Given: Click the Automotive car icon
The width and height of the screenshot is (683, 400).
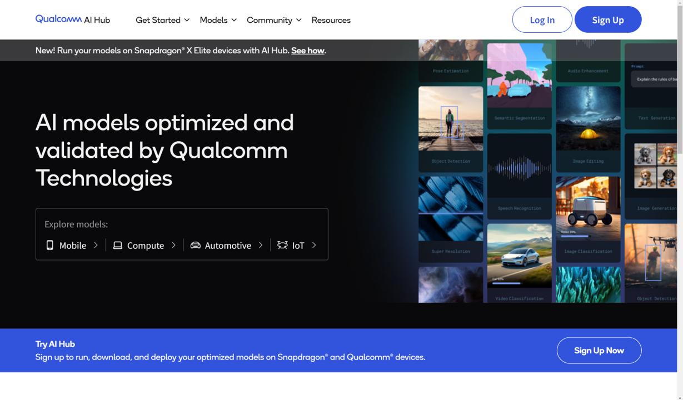Looking at the screenshot, I should tap(195, 245).
